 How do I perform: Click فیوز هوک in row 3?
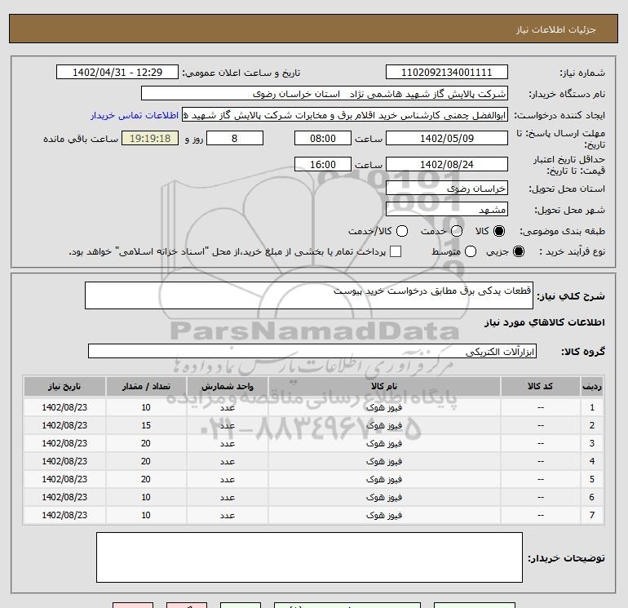383,444
